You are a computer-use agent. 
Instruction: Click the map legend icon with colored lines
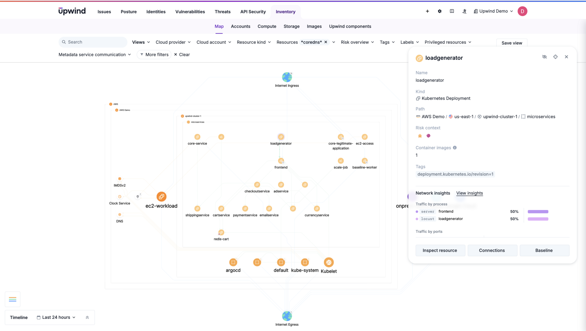coord(13,299)
